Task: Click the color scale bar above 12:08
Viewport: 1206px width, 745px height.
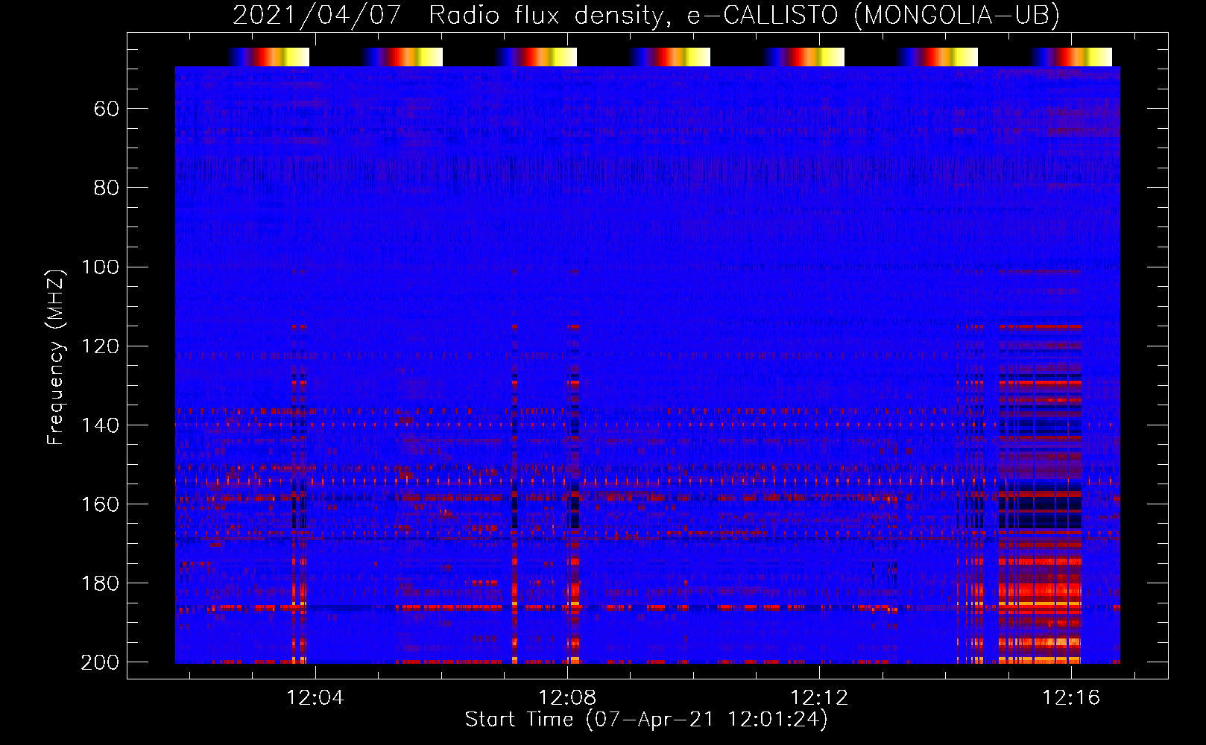Action: (x=536, y=57)
